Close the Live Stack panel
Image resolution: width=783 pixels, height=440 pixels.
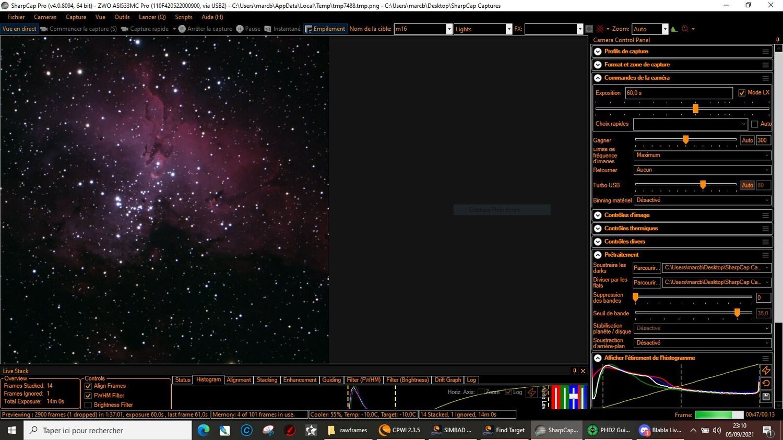(583, 371)
